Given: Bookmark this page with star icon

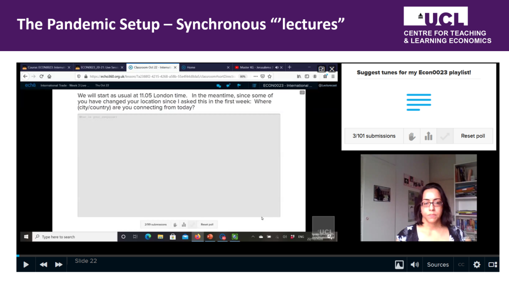Looking at the screenshot, I should coord(269,76).
